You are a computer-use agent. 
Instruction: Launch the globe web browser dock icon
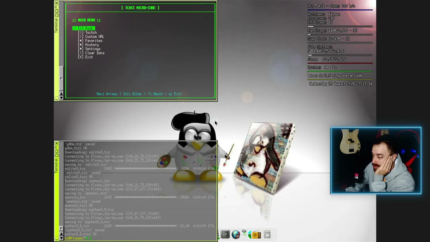[236, 234]
